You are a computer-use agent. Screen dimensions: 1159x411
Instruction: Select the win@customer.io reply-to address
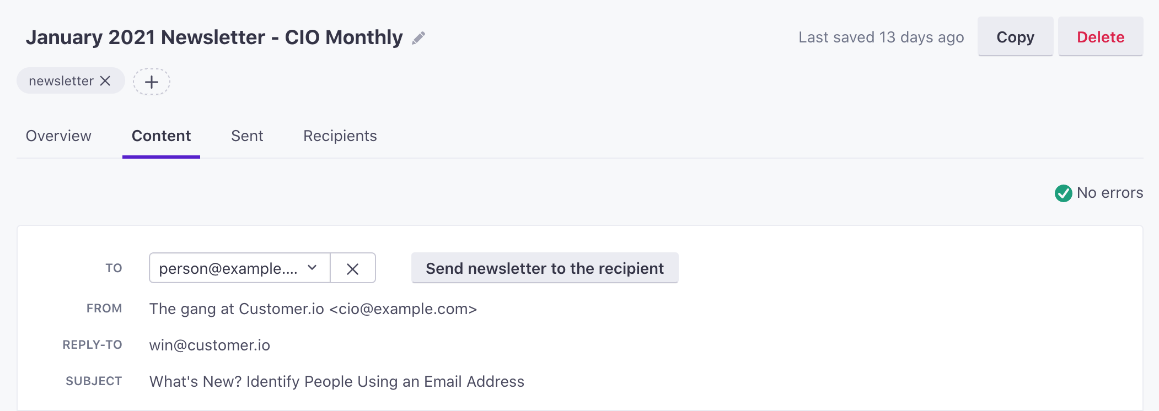[x=210, y=345]
